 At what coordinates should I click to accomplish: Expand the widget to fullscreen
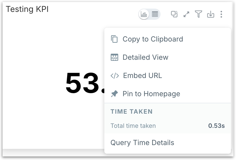tap(186, 14)
